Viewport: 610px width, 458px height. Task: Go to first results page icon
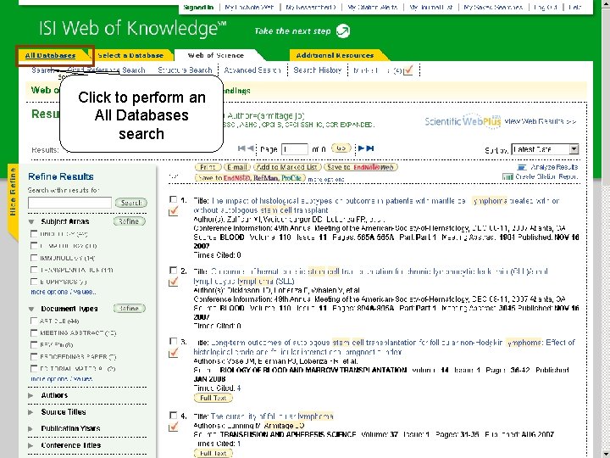241,148
